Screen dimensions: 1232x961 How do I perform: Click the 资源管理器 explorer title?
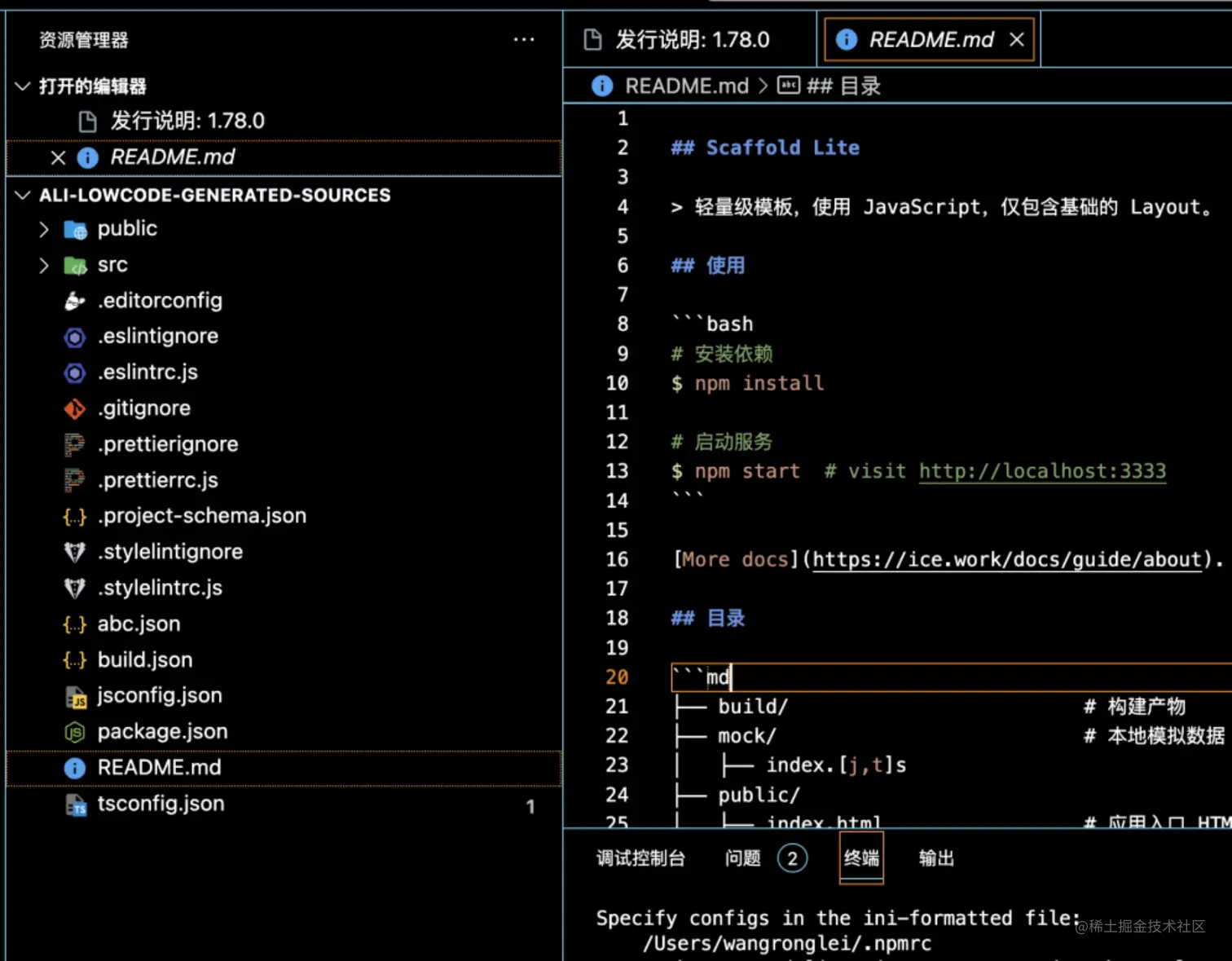(84, 40)
